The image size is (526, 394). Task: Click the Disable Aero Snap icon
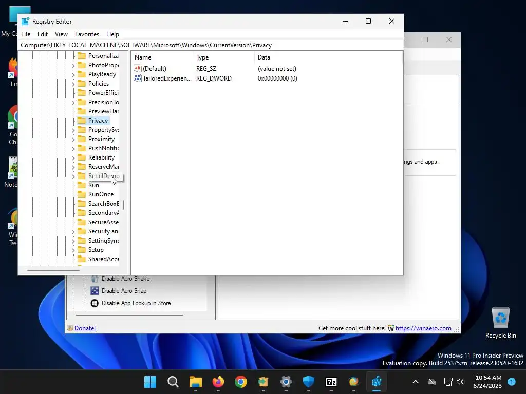pyautogui.click(x=95, y=291)
